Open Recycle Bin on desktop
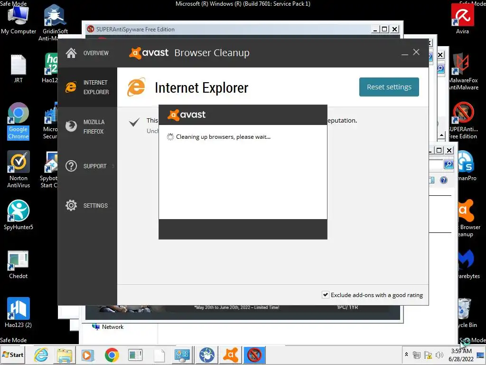This screenshot has height=365, width=486. click(x=466, y=313)
